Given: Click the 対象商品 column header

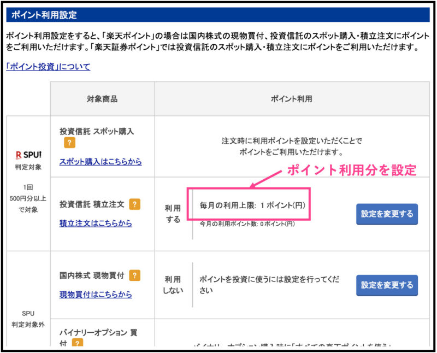Looking at the screenshot, I should (102, 99).
